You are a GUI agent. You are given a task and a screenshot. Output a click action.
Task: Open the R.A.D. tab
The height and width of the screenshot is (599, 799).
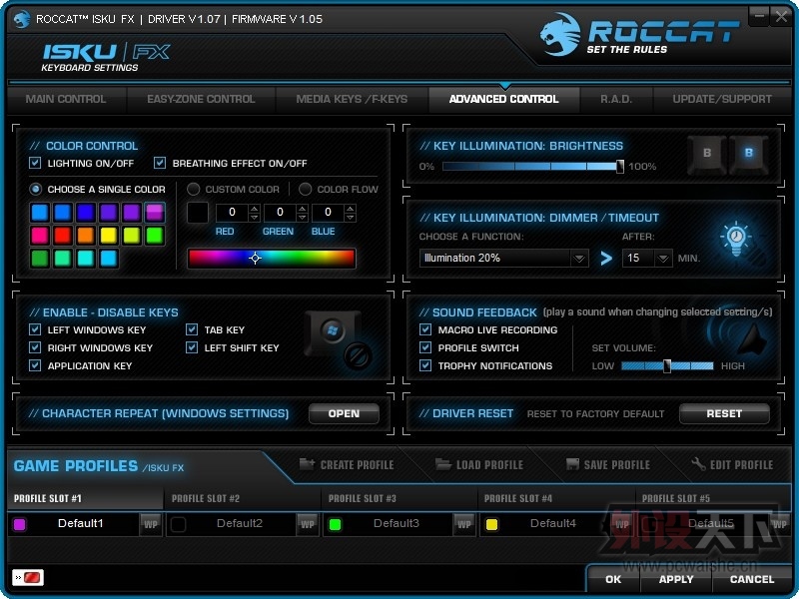616,99
